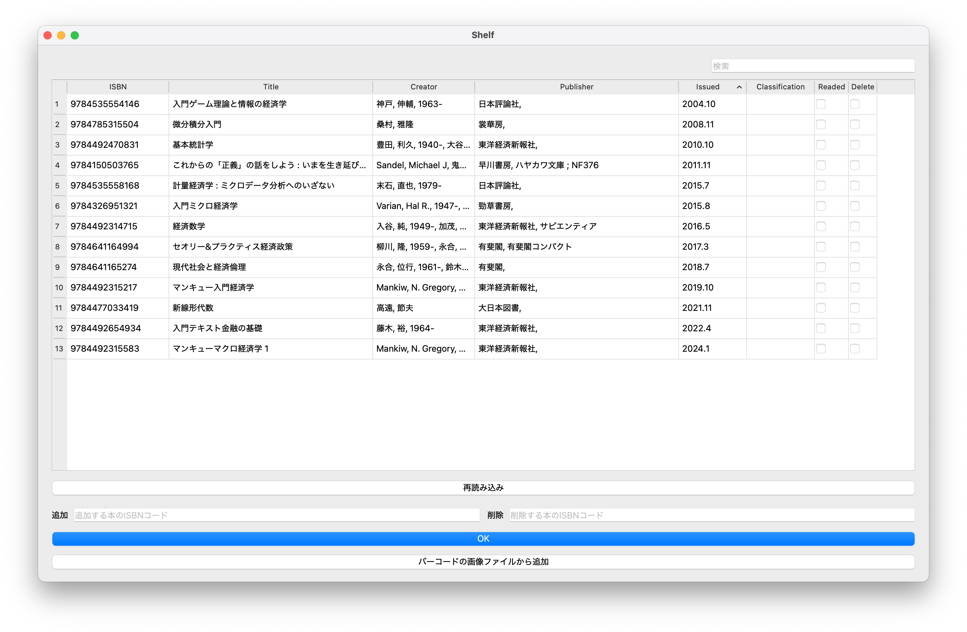Sort the table by the ISBN column
Image resolution: width=967 pixels, height=632 pixels.
pyautogui.click(x=118, y=87)
